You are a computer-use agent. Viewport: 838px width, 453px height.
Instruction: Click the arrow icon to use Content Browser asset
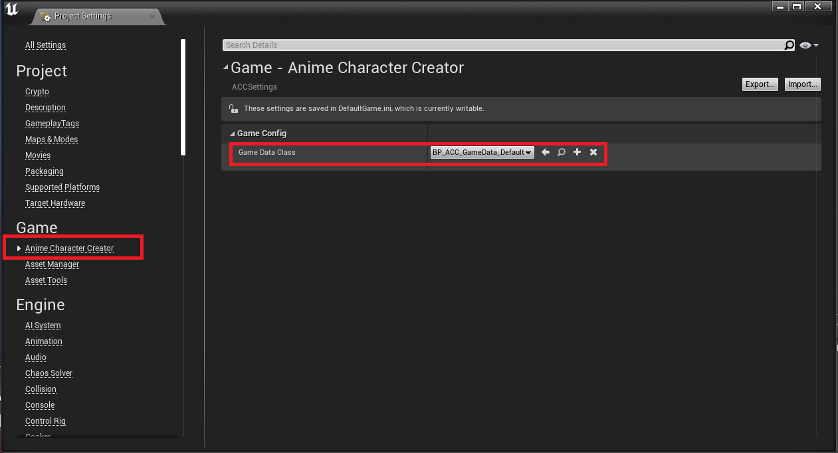[545, 152]
